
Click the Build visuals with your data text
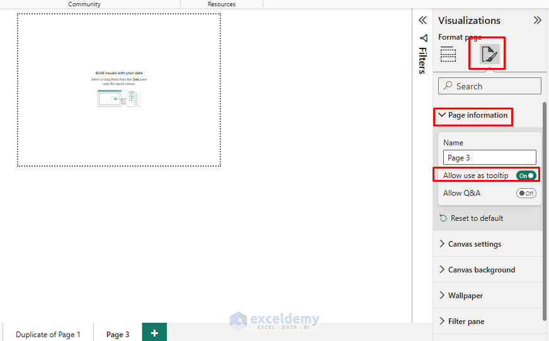click(119, 73)
